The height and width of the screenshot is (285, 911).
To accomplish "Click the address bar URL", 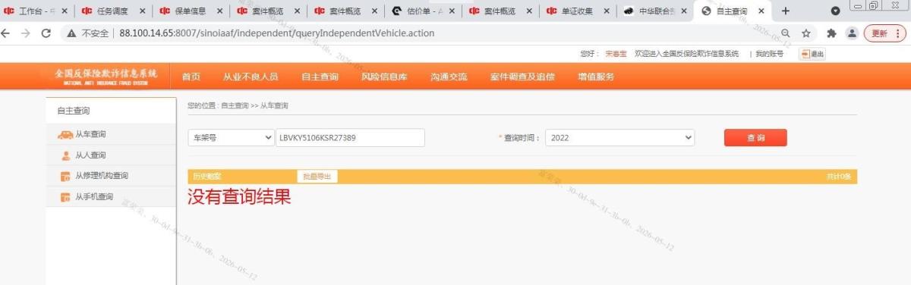I will click(277, 33).
